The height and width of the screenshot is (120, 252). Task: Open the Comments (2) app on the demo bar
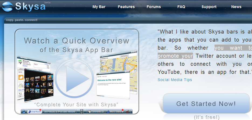(96, 112)
